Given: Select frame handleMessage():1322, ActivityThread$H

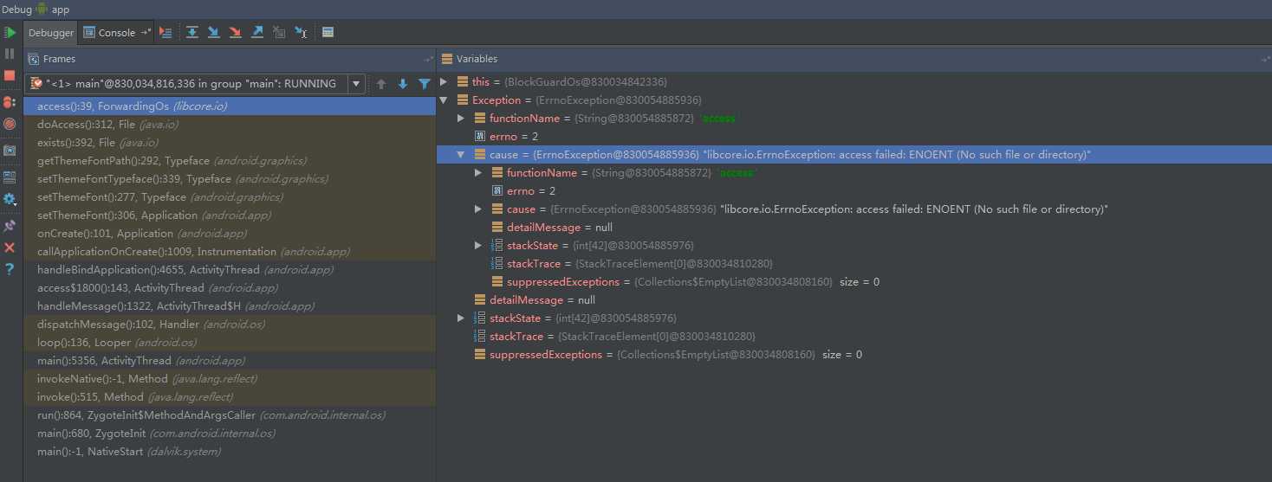Looking at the screenshot, I should (x=230, y=305).
